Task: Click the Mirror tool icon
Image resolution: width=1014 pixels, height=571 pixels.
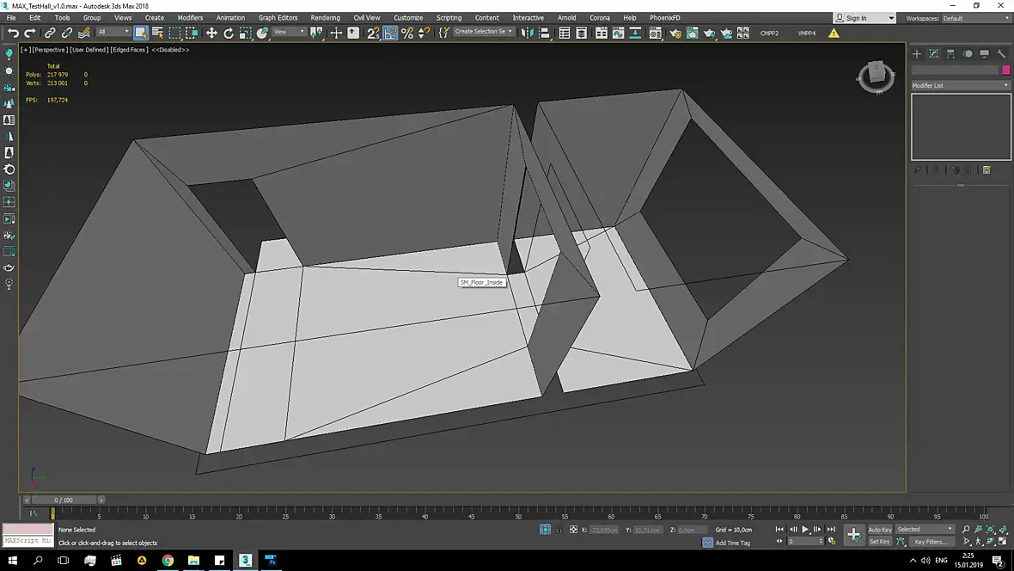Action: click(x=527, y=33)
